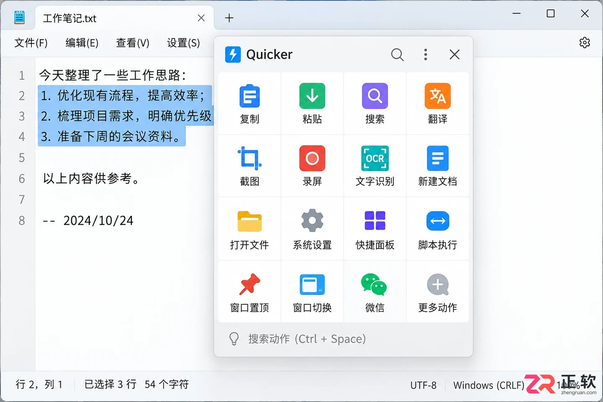Click line number 5 in the gutter
The image size is (603, 402).
[22, 158]
